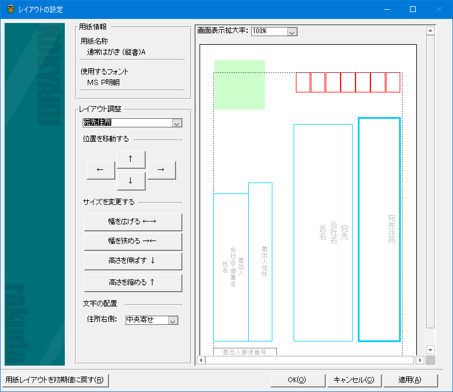This screenshot has width=453, height=392.
Task: Click 高さを伸ばす to extend the height
Action: pos(133,261)
